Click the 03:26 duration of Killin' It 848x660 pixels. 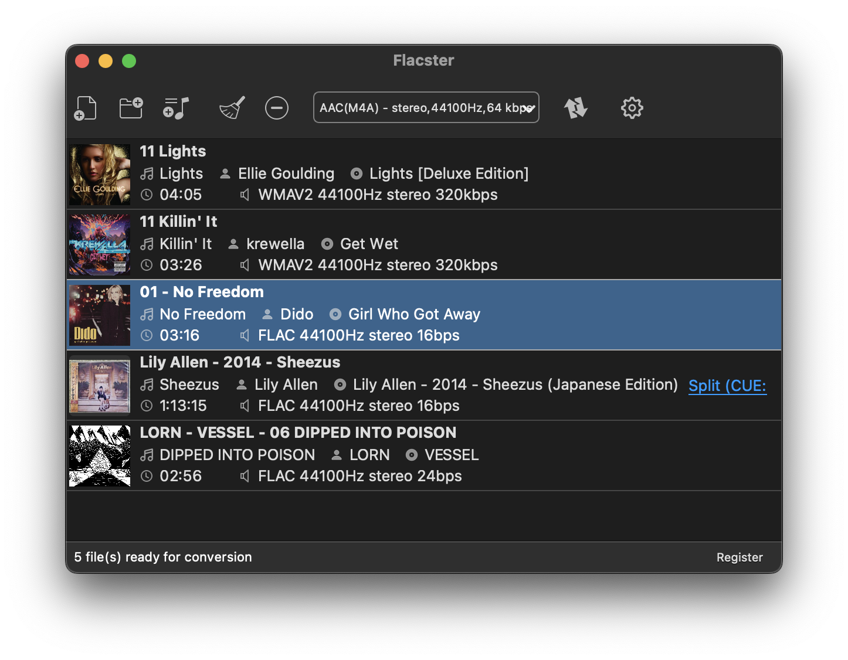click(x=181, y=265)
